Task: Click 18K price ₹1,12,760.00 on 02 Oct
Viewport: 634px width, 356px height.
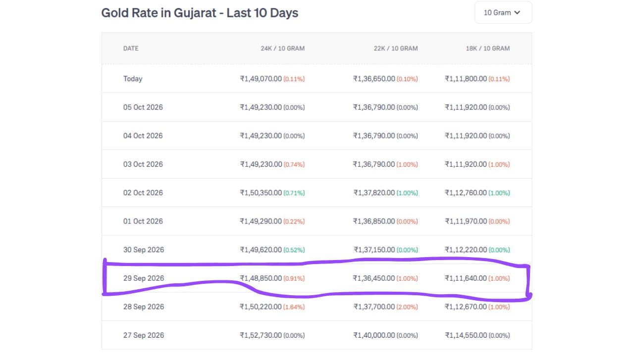Action: click(466, 193)
